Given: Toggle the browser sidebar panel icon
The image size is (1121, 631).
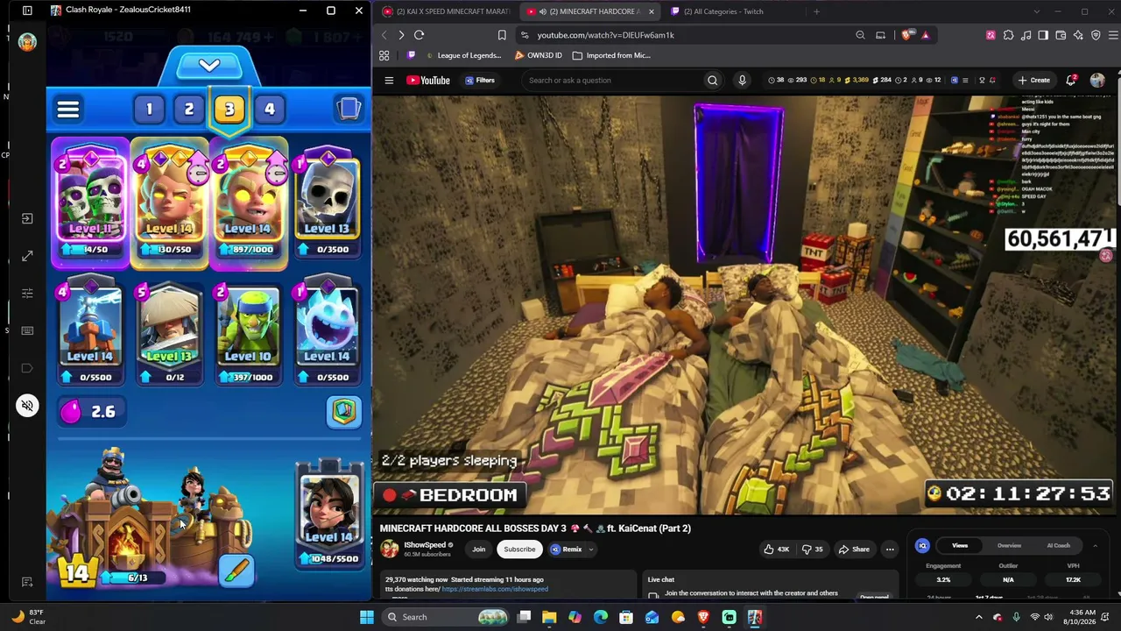Looking at the screenshot, I should (x=1043, y=35).
